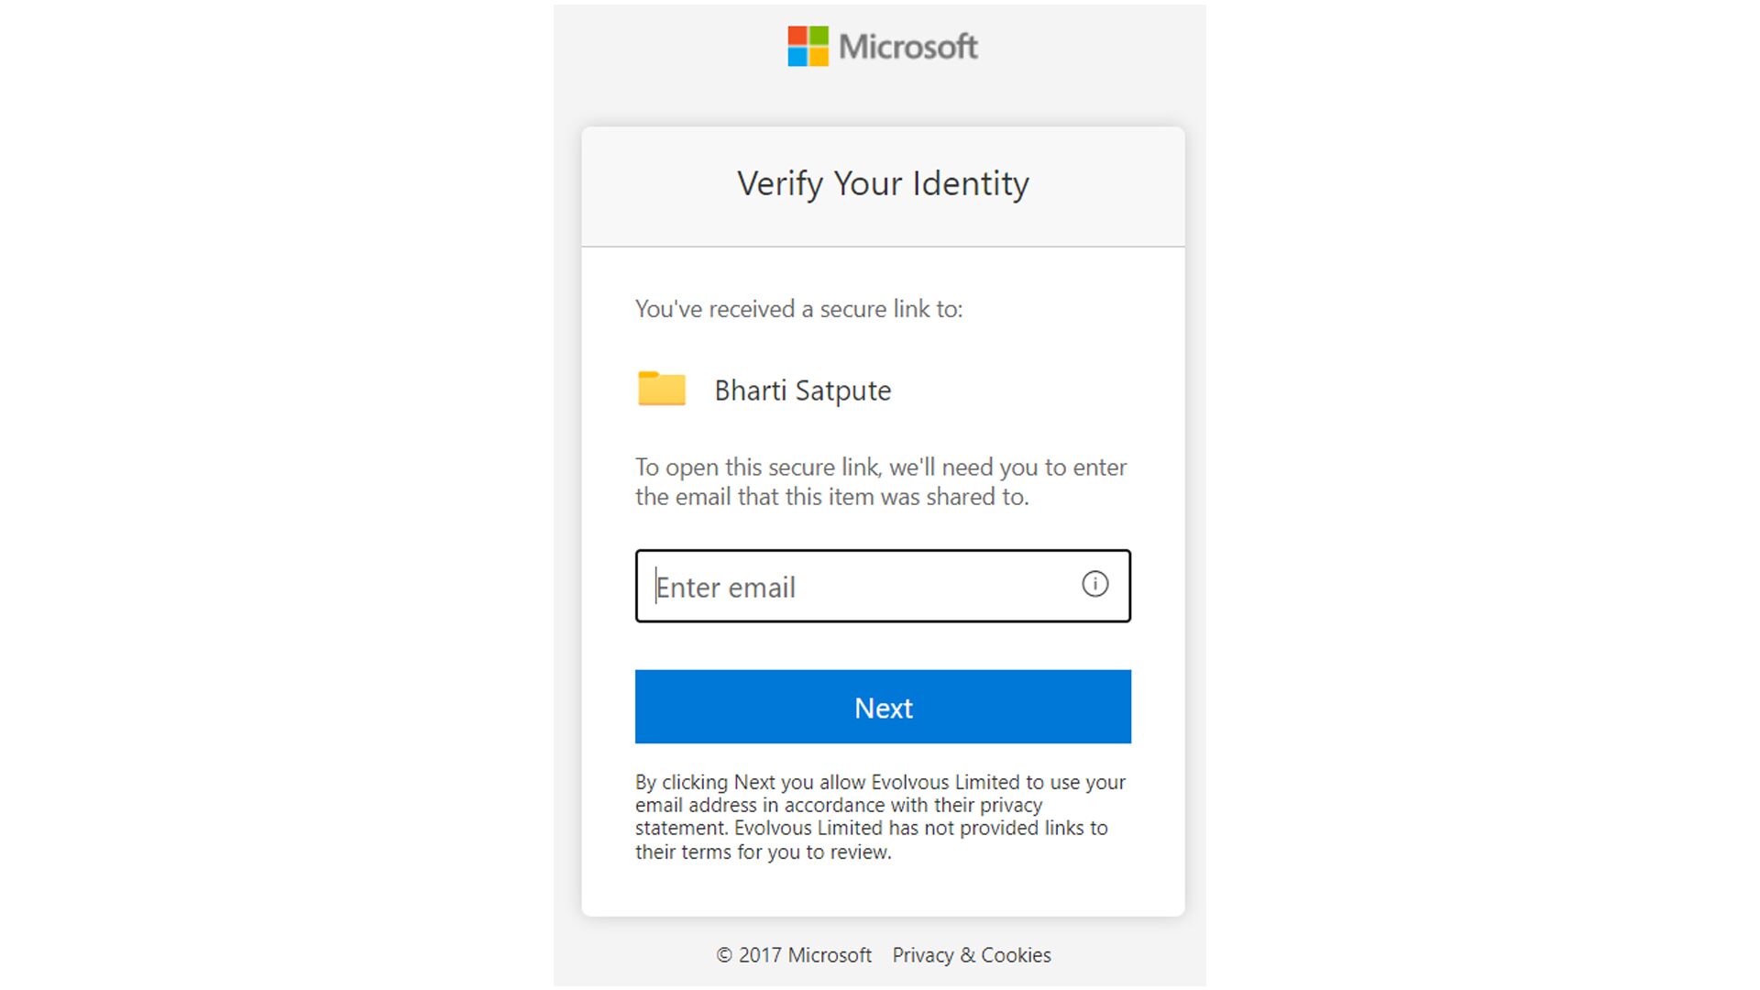This screenshot has width=1760, height=990.
Task: Select the Bharti Satpute folder name
Action: [802, 390]
